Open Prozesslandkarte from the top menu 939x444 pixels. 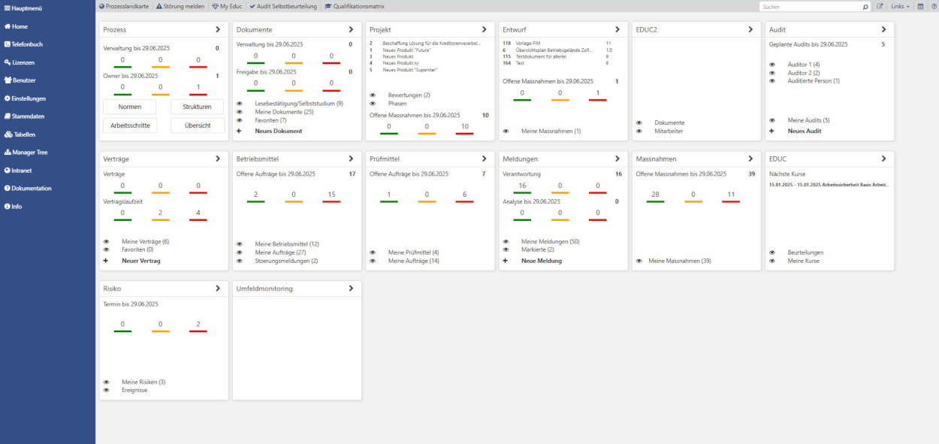124,6
